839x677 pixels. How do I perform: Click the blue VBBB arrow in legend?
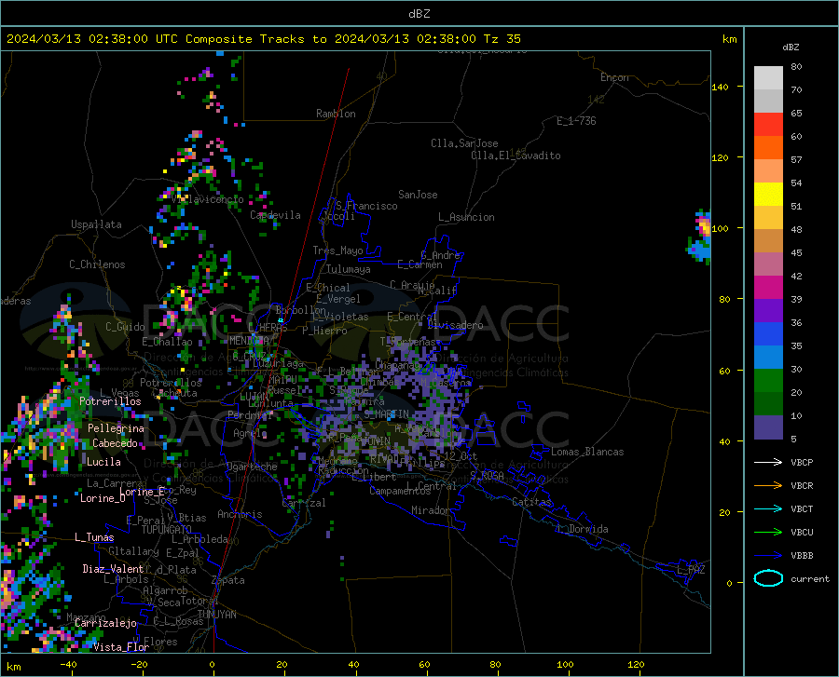(768, 556)
